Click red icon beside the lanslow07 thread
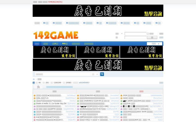Viewport: 196px width, 122px height. coord(78,120)
